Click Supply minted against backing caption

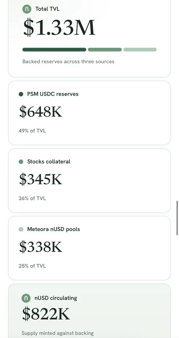58,333
